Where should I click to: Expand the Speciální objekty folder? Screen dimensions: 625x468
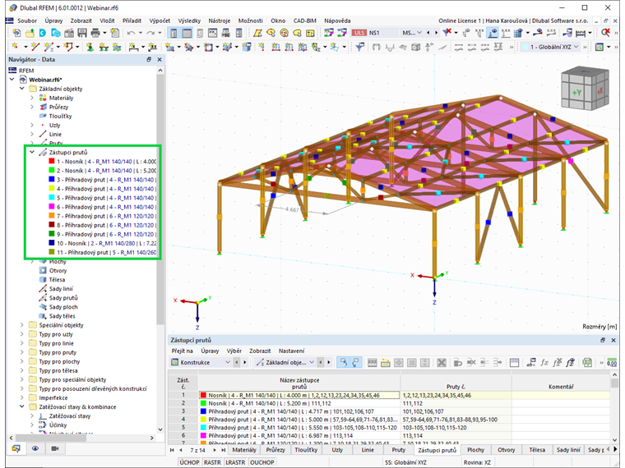(22, 325)
